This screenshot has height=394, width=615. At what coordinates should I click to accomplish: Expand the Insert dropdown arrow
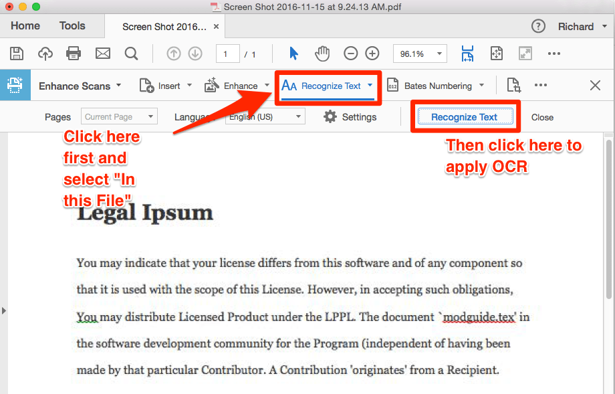189,85
